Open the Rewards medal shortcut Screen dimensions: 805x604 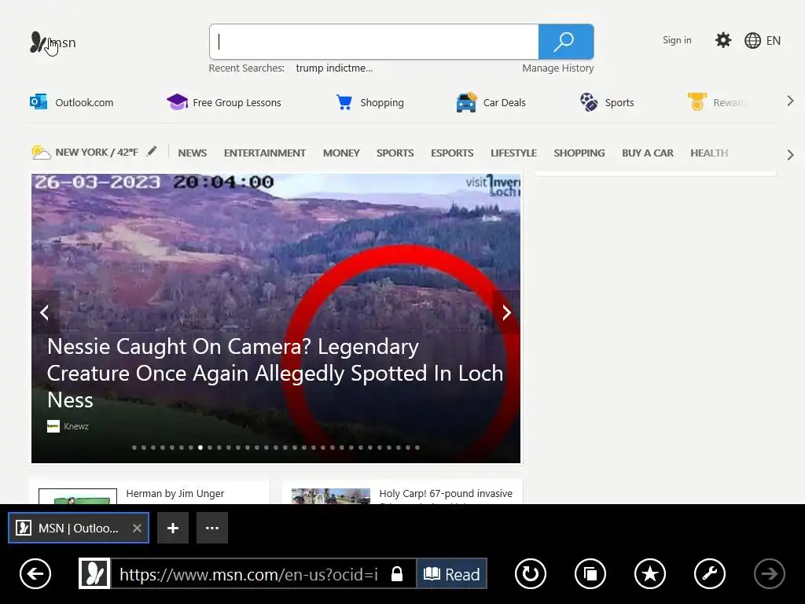pos(717,102)
